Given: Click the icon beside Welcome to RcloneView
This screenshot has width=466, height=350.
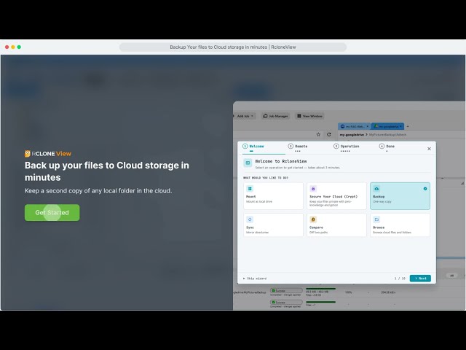Looking at the screenshot, I should (248, 163).
